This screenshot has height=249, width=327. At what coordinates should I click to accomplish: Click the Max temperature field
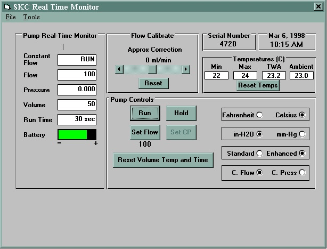click(x=245, y=76)
